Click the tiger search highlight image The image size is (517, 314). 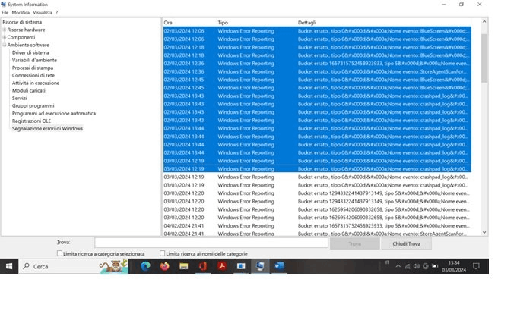(114, 266)
